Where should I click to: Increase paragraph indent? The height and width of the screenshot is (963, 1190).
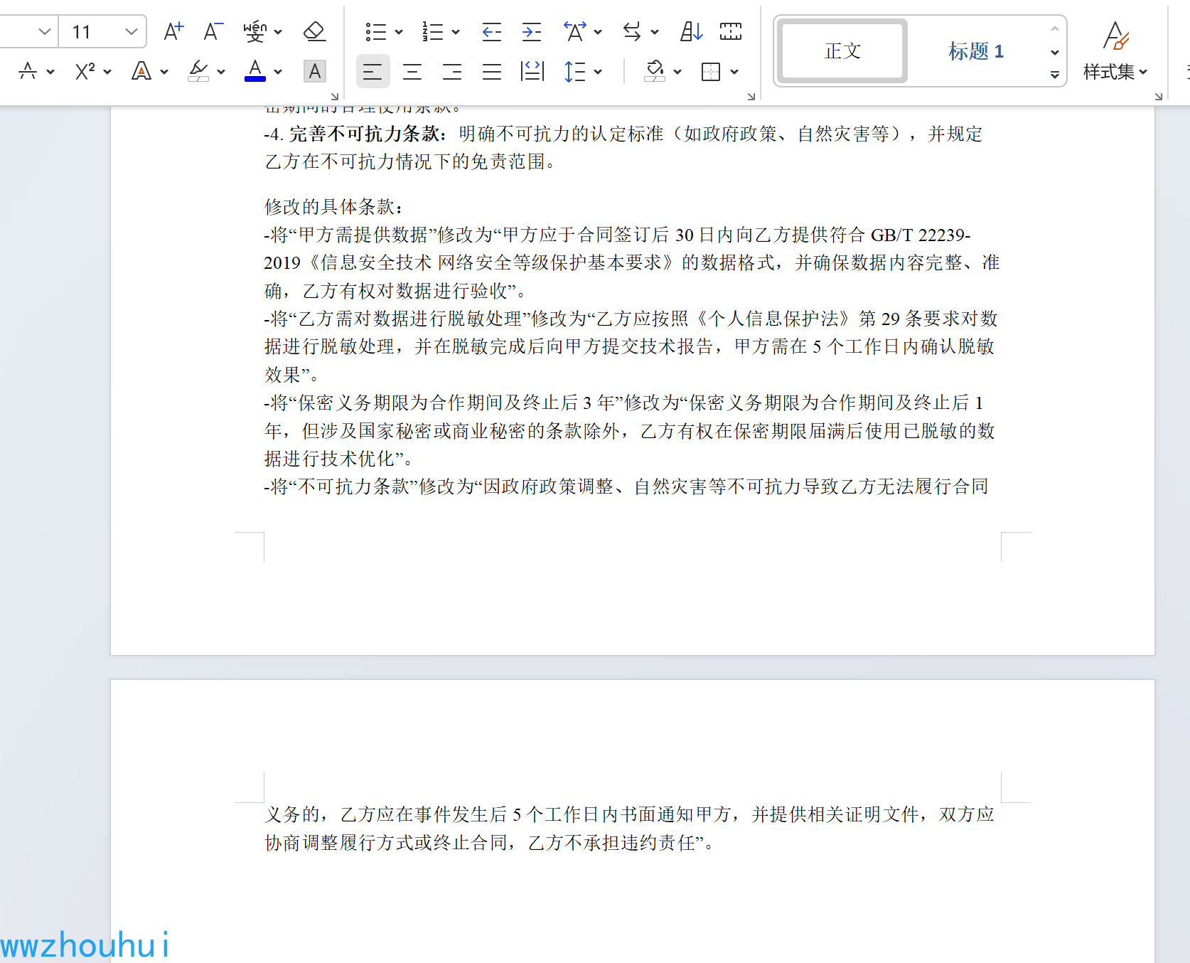tap(531, 31)
